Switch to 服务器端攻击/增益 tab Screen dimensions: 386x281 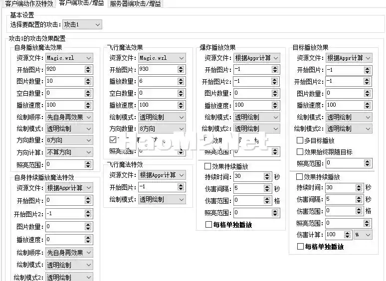135,3
